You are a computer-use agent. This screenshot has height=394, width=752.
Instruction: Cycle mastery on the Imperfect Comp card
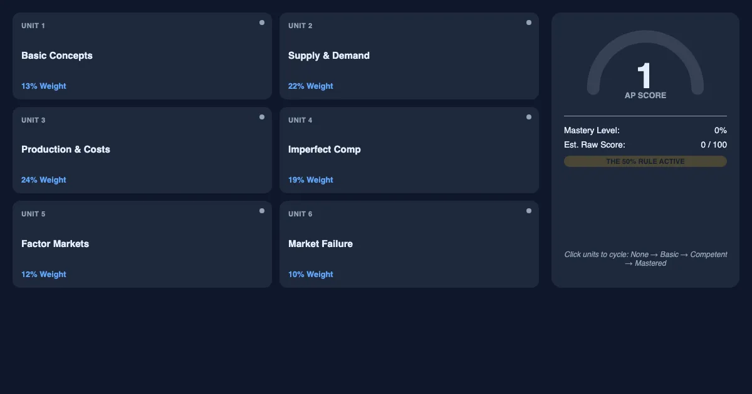tap(409, 150)
